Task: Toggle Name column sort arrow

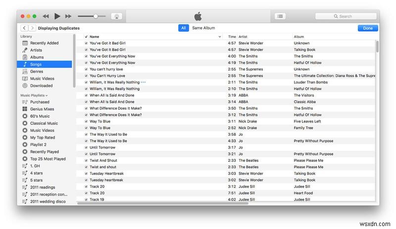Action: (x=219, y=37)
